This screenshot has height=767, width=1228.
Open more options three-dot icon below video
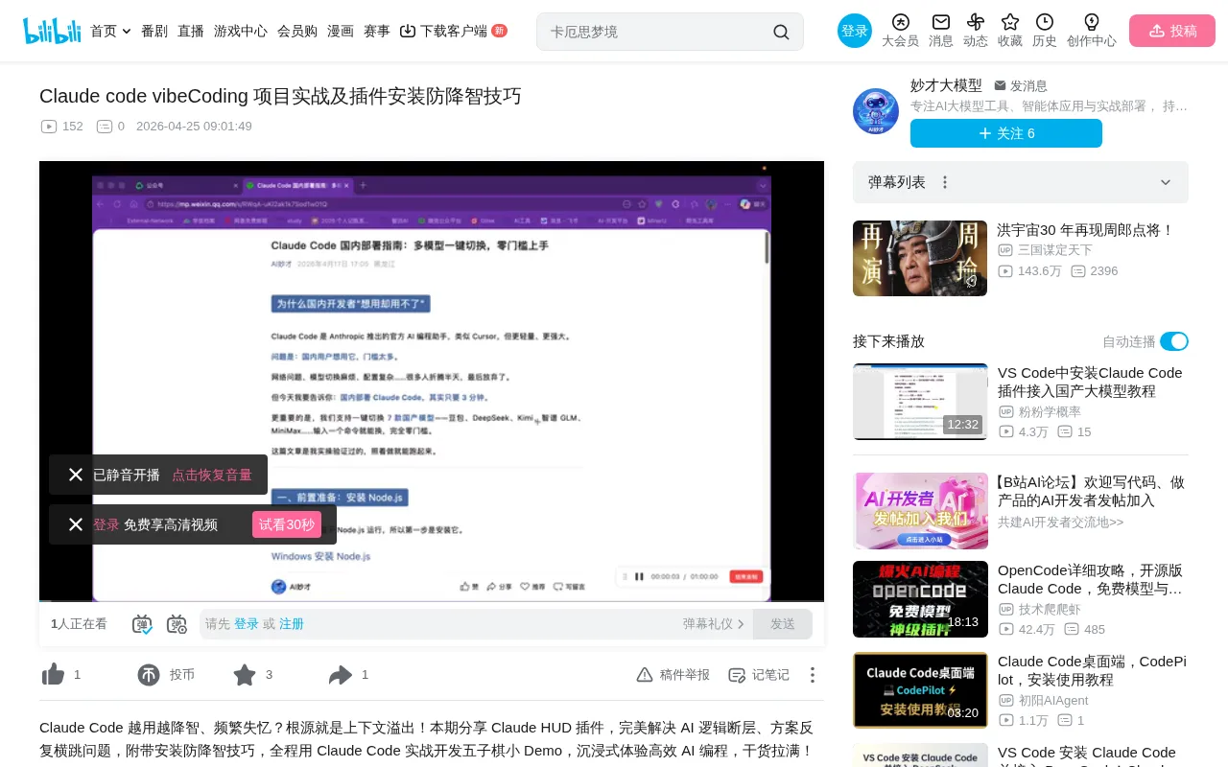tap(813, 675)
